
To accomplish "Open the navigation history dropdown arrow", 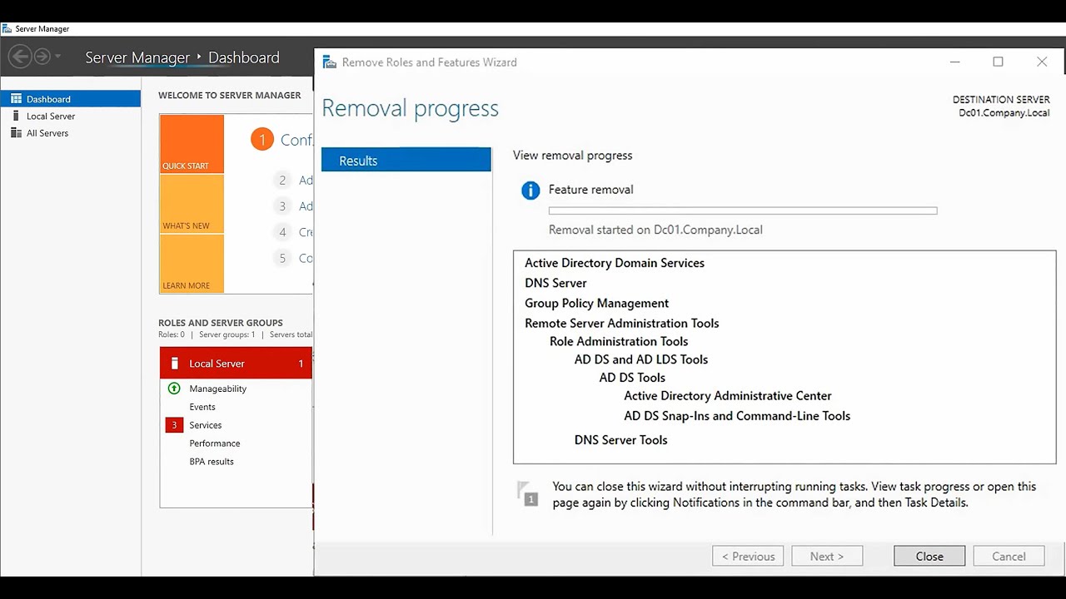I will pyautogui.click(x=57, y=57).
